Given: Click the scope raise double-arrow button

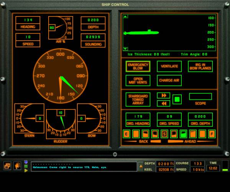Looking at the screenshot, I should [x=164, y=96].
